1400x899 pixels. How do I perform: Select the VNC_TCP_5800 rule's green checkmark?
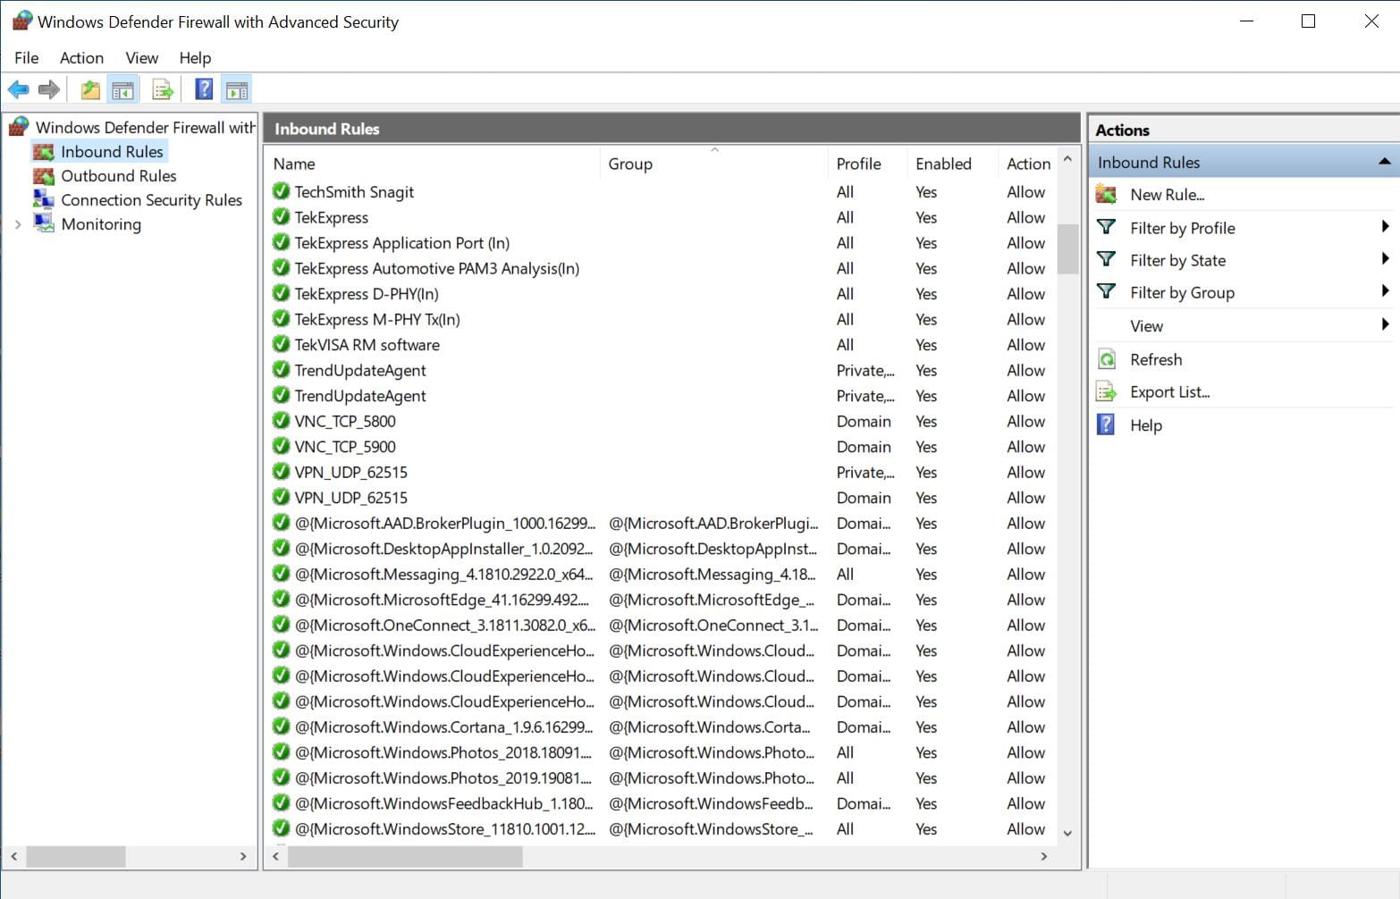pos(281,421)
